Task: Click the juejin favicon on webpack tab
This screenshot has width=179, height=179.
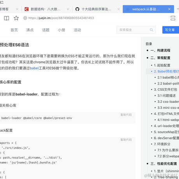Action: 128,9
